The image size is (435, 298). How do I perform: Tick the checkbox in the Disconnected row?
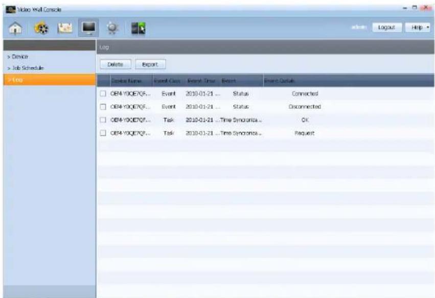[103, 107]
